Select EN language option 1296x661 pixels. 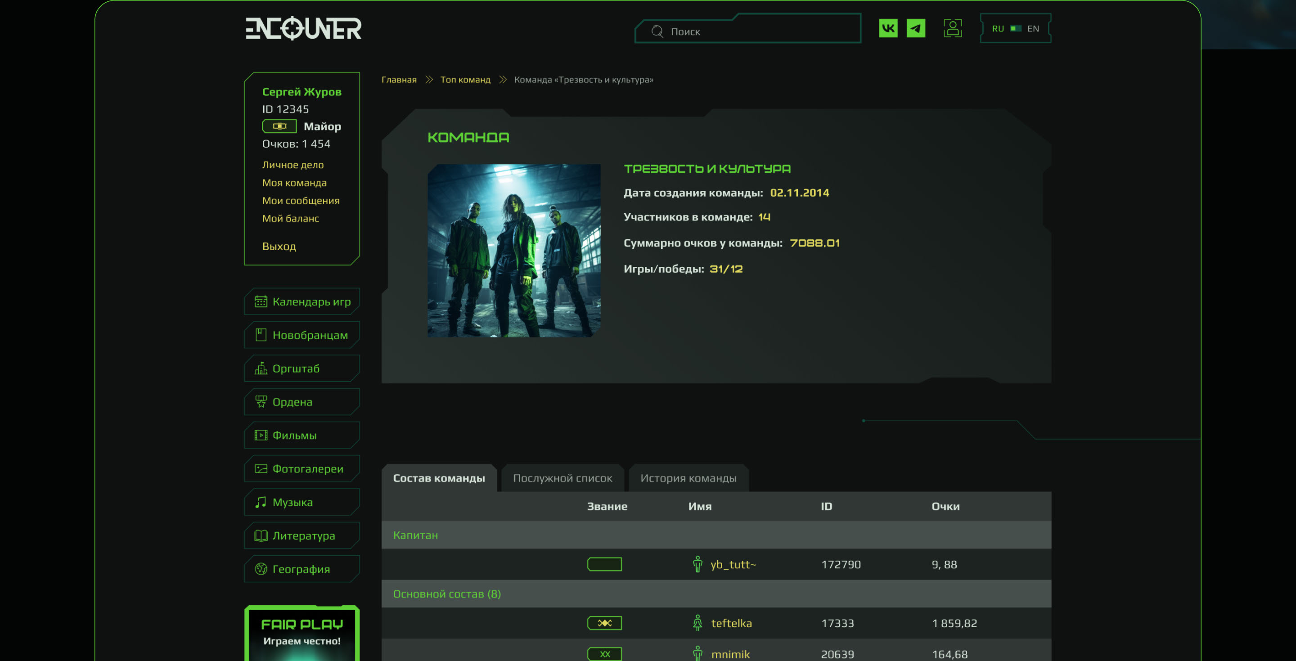(x=1033, y=29)
